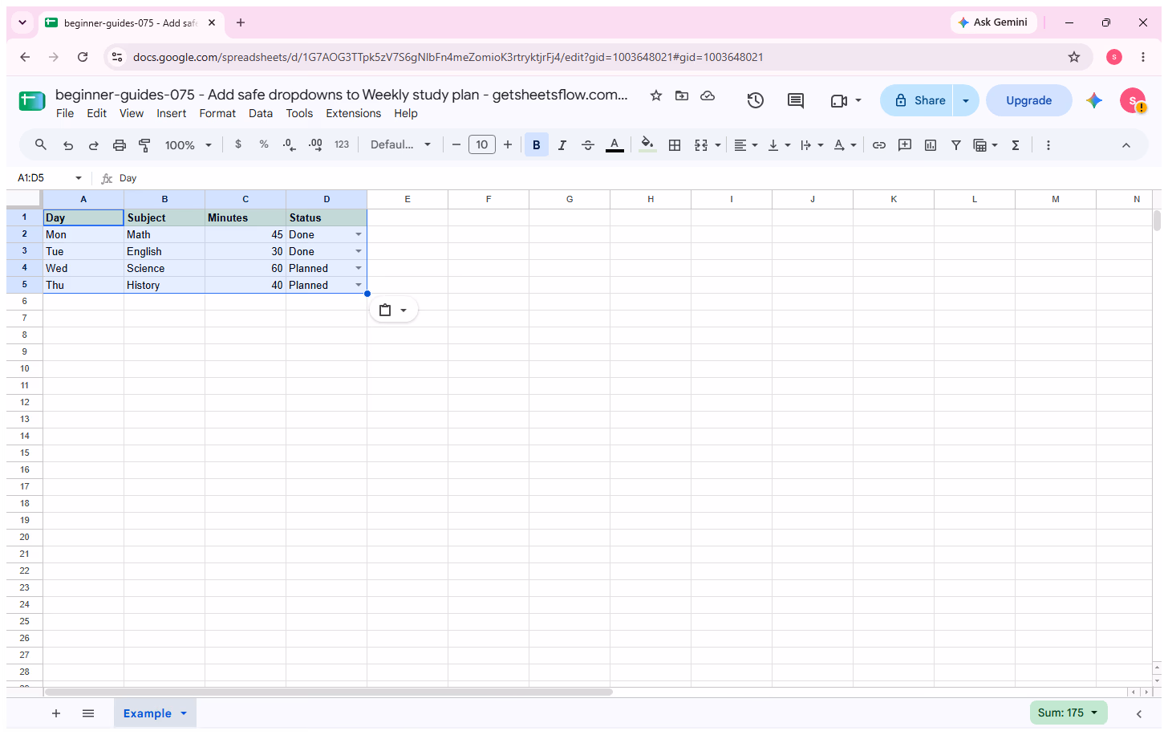Click the create filter icon
The height and width of the screenshot is (735, 1168).
(956, 145)
